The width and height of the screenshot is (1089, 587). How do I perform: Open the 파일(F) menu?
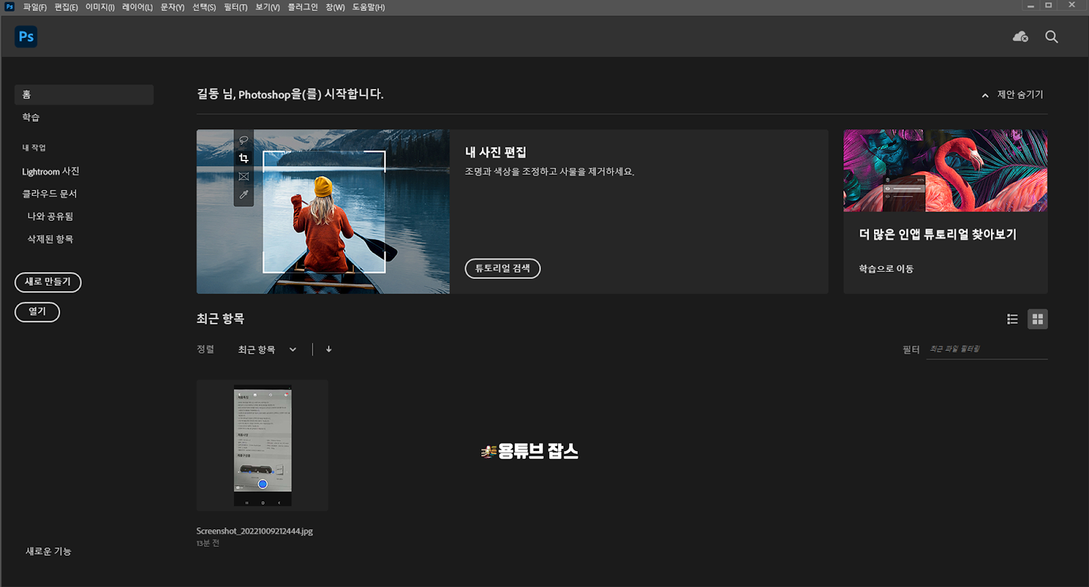(35, 7)
